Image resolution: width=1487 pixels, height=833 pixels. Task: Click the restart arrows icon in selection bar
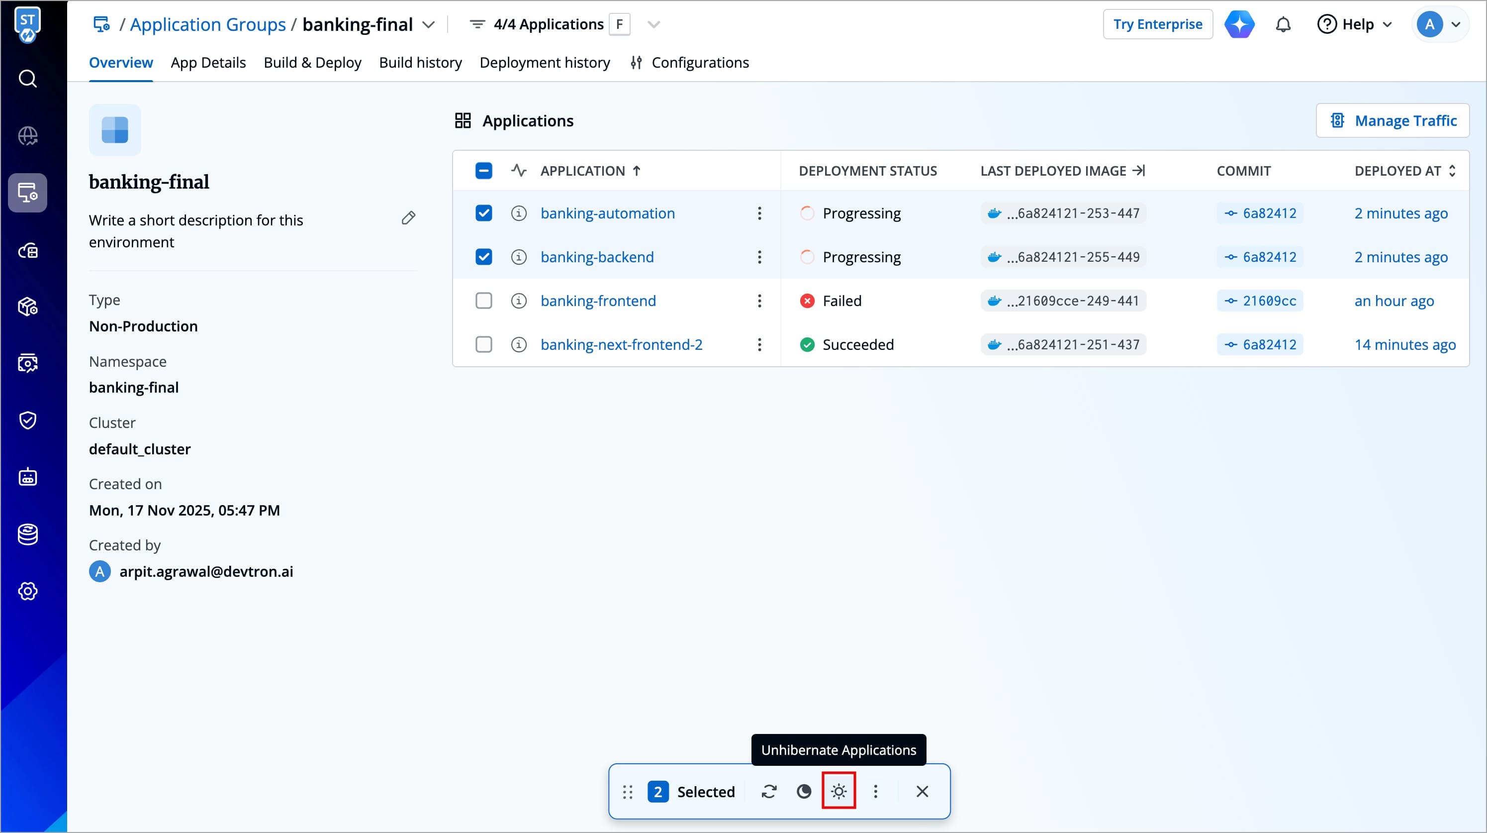pyautogui.click(x=769, y=791)
